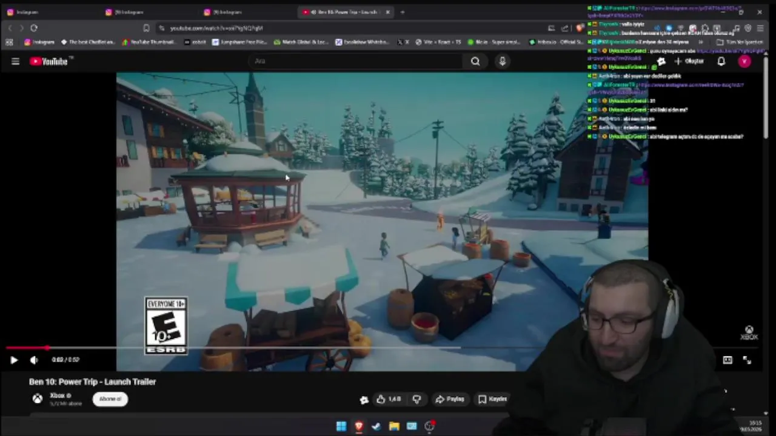Click the YouTube search input field
This screenshot has height=436, width=776.
click(358, 61)
